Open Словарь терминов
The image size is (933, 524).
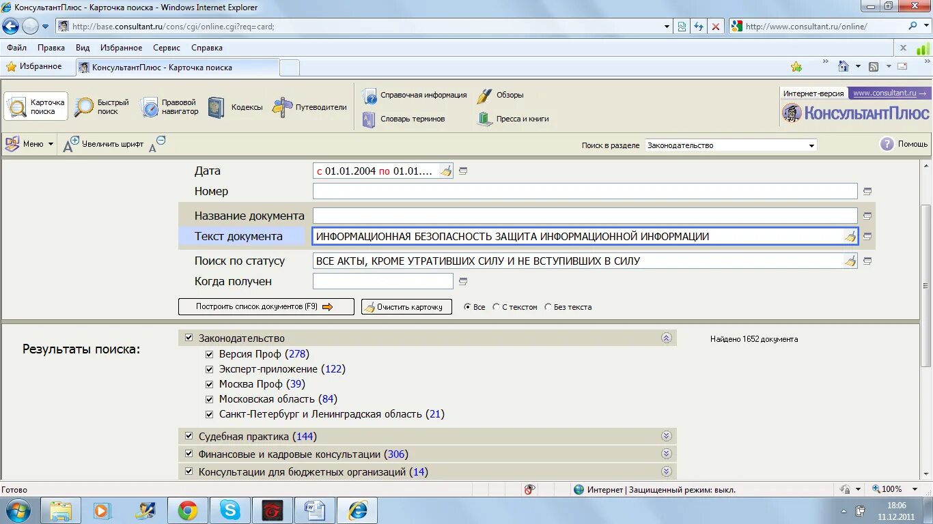[403, 119]
